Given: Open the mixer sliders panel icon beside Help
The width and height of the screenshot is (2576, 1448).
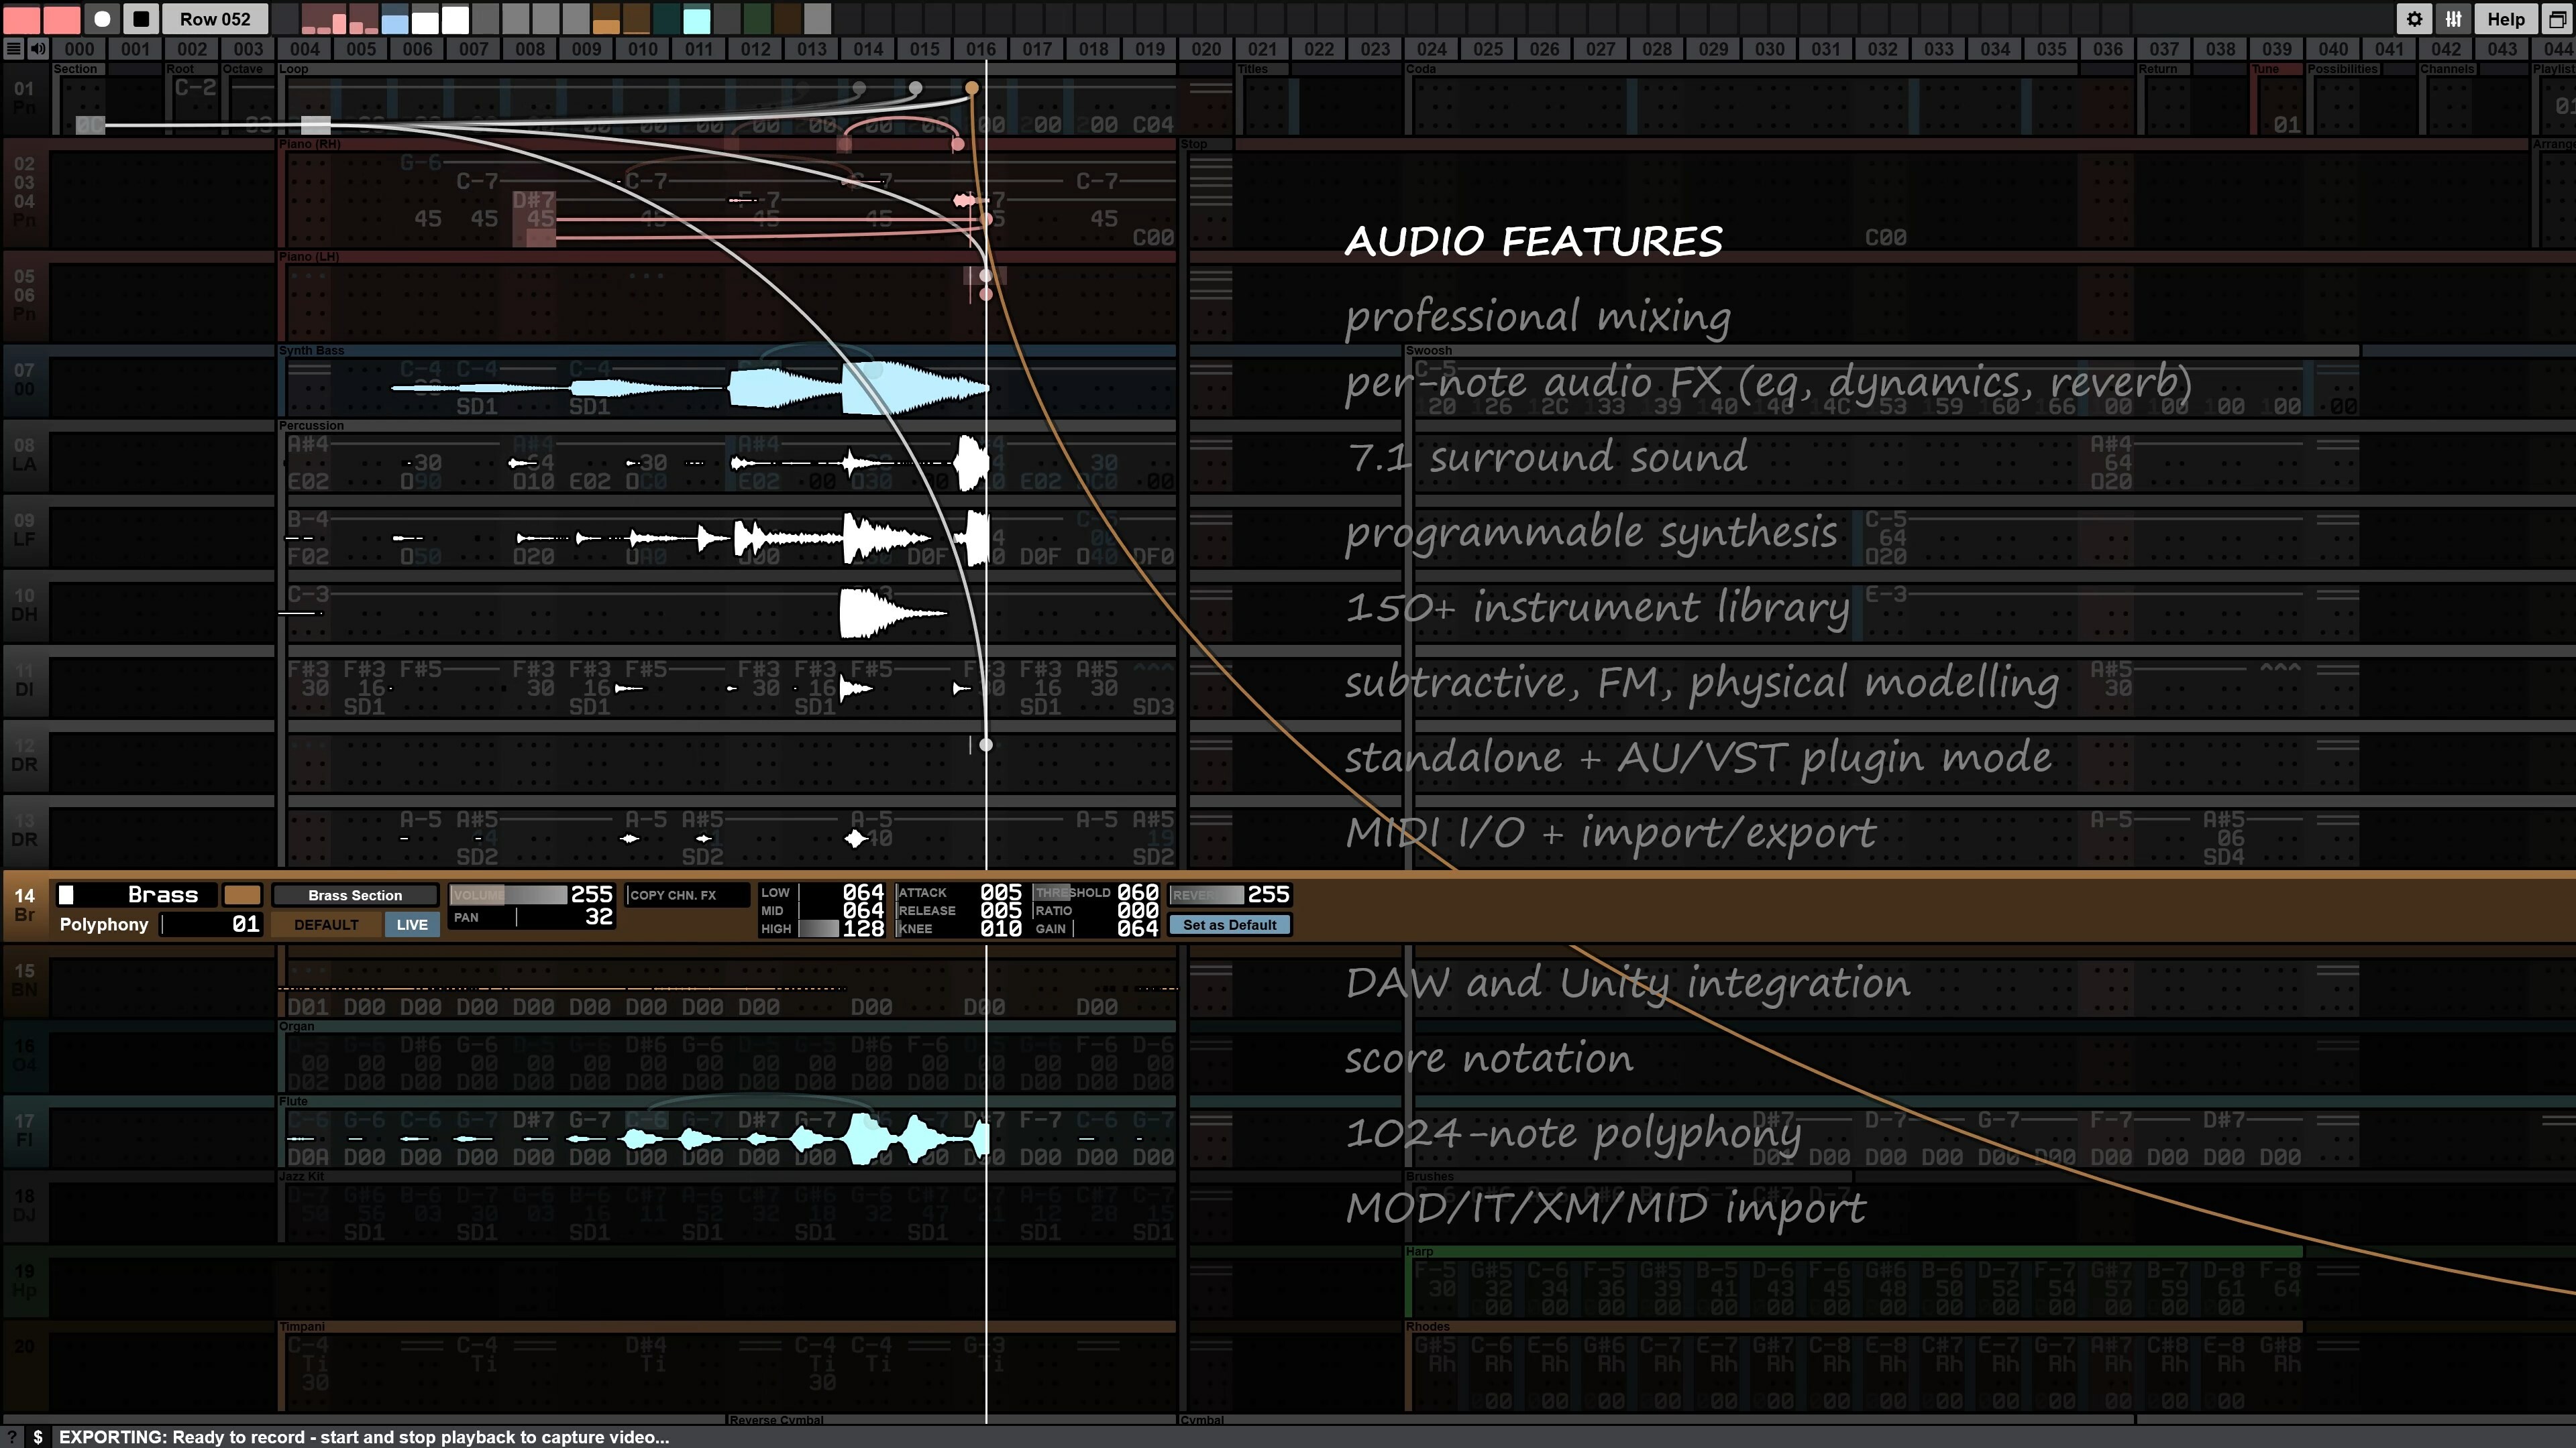Looking at the screenshot, I should (x=2453, y=19).
